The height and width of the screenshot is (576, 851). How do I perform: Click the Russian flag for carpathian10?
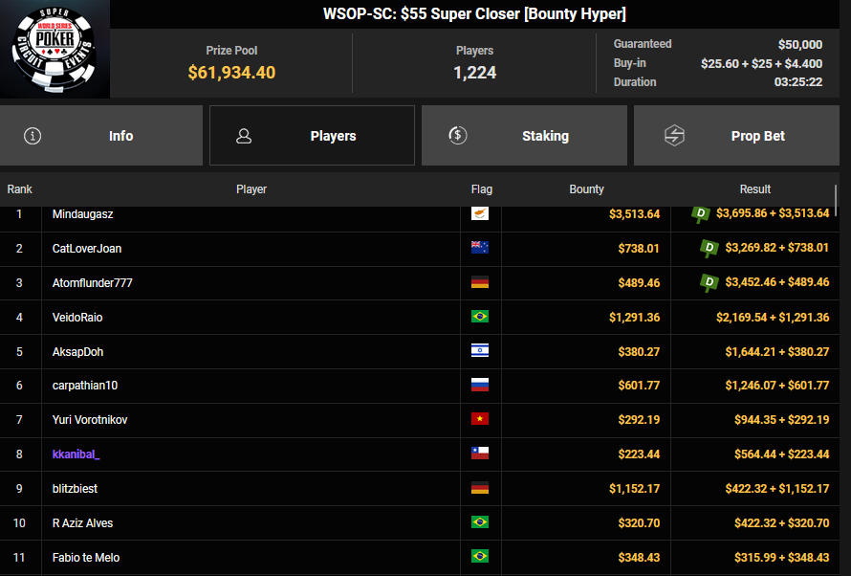[480, 386]
